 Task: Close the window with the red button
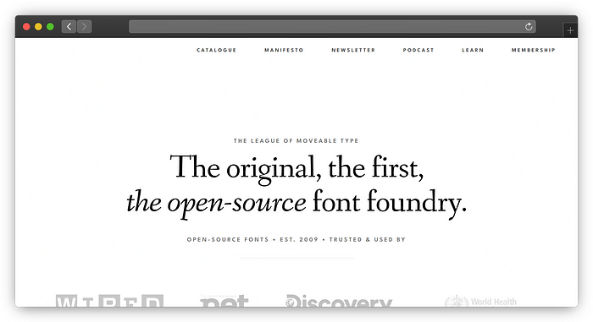coord(26,26)
